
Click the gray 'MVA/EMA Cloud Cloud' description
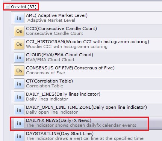(50, 60)
